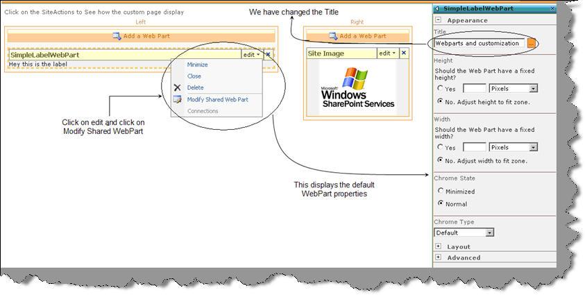Click the 'Hey this is the label' text
Image resolution: width=585 pixels, height=295 pixels.
pyautogui.click(x=38, y=64)
